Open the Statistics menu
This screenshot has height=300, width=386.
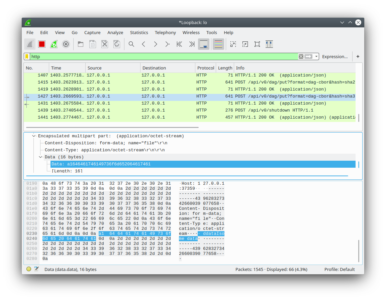click(x=139, y=32)
